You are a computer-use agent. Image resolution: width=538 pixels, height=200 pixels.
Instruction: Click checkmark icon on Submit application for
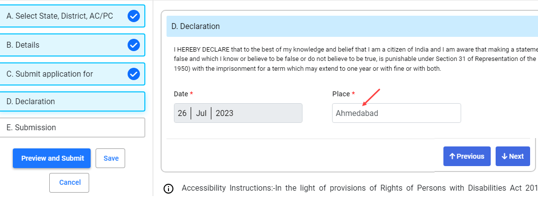134,74
